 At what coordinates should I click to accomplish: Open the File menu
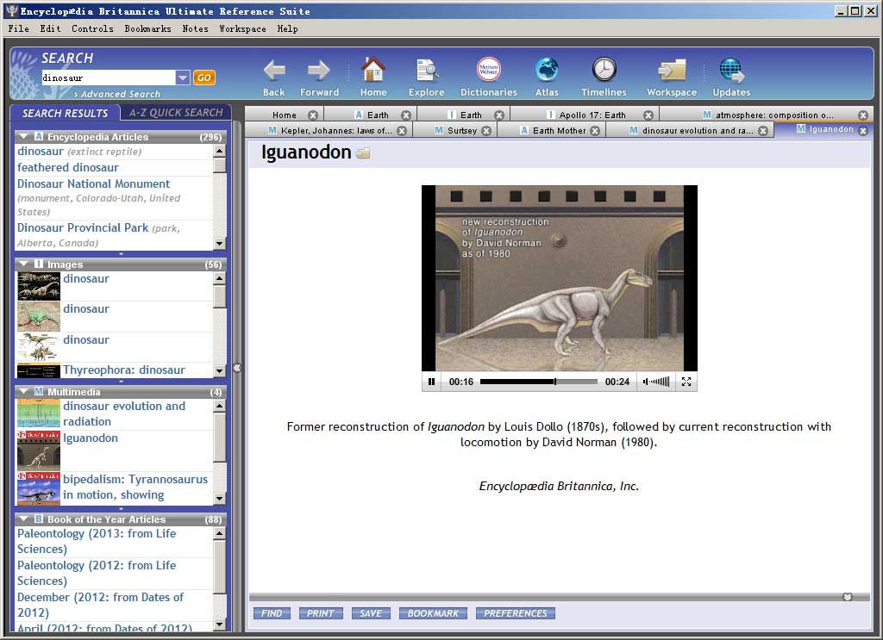coord(19,28)
